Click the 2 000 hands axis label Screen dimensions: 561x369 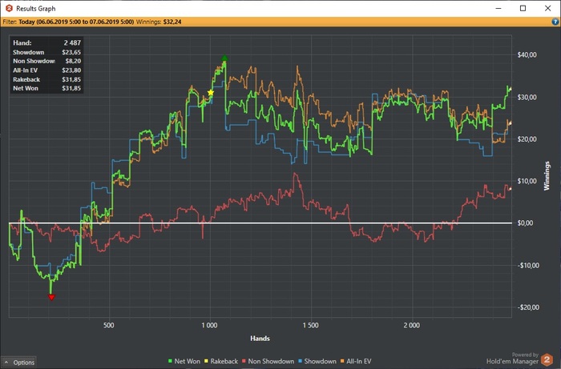(412, 325)
